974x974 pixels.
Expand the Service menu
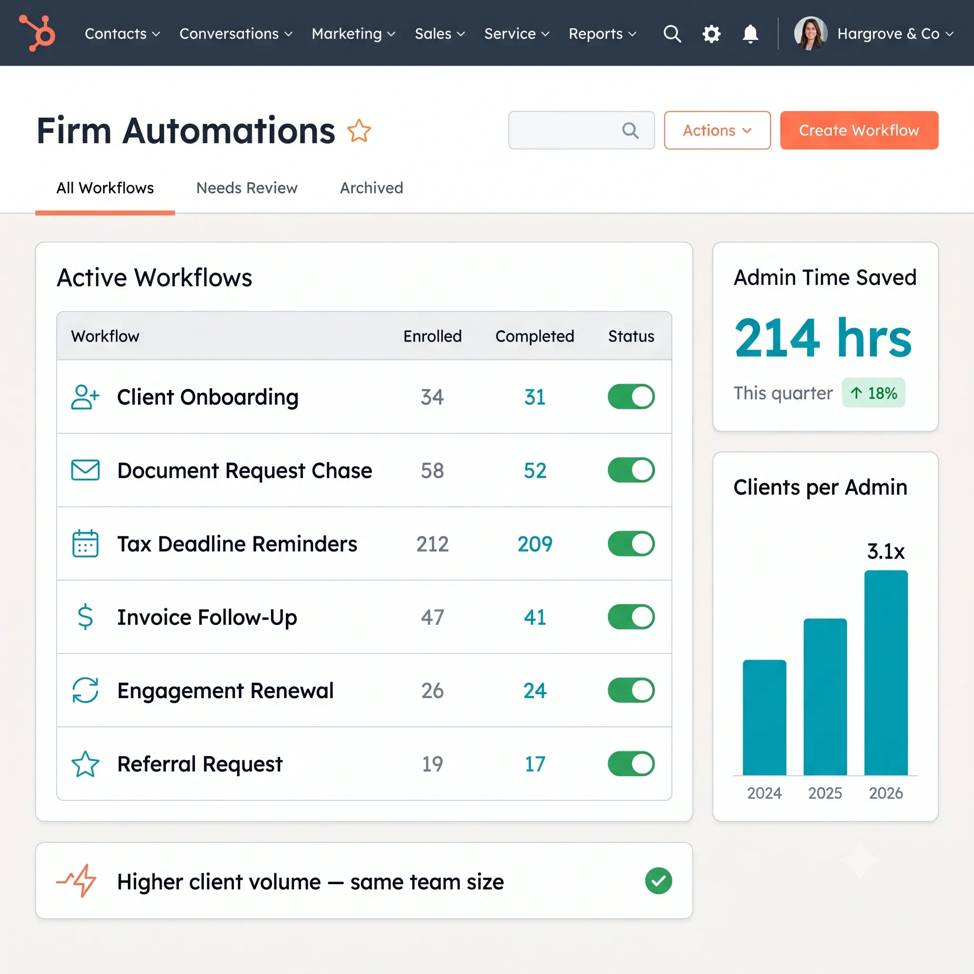point(517,34)
